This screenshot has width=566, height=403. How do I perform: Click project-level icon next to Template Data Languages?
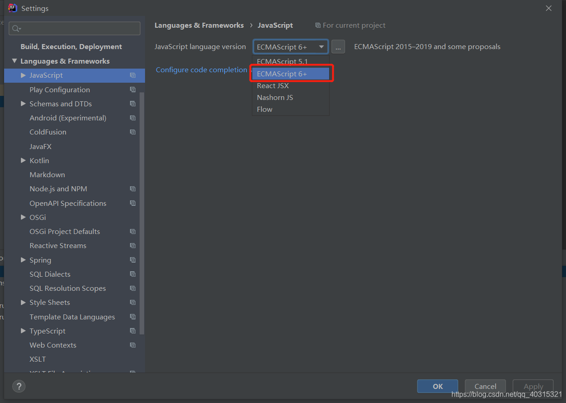coord(133,317)
